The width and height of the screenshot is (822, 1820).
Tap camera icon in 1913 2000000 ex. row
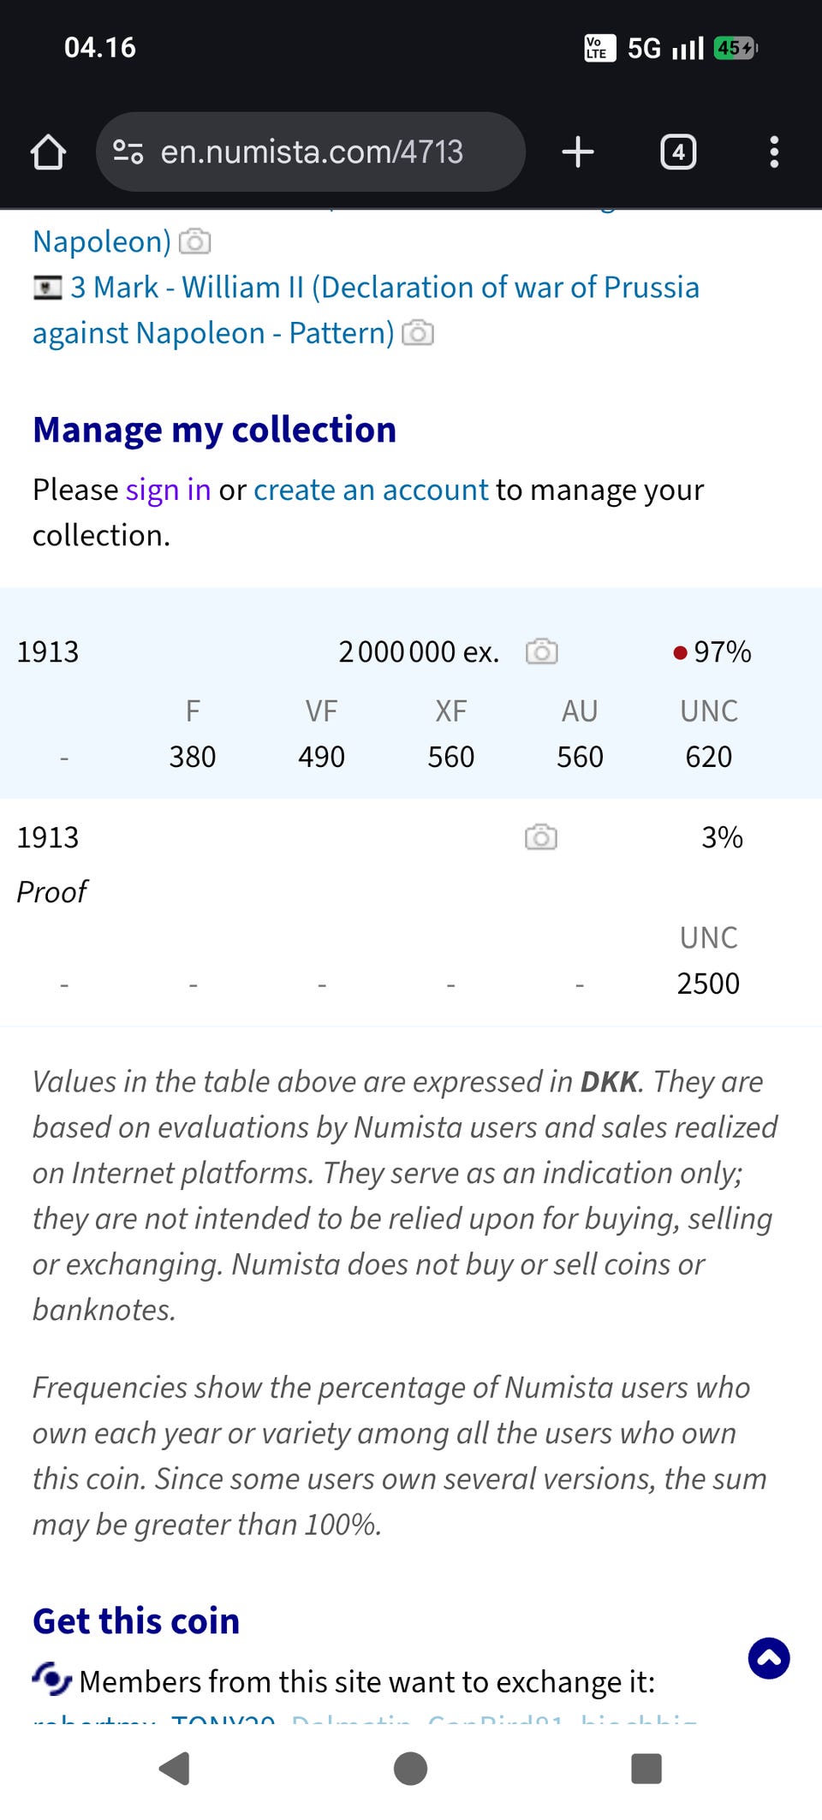(541, 652)
